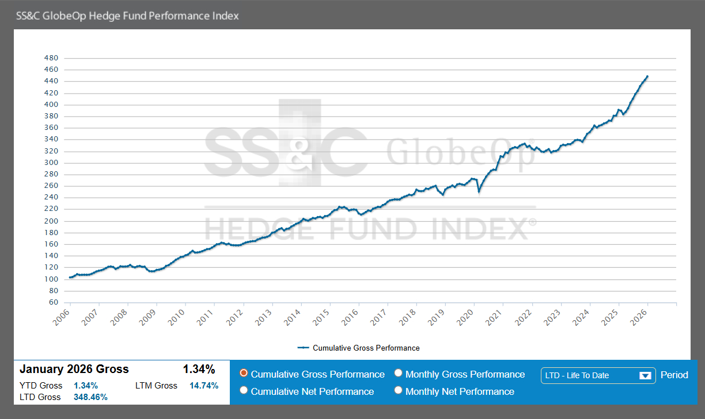Select the Cumulative Gross Performance radio button
This screenshot has width=705, height=419.
tap(244, 374)
